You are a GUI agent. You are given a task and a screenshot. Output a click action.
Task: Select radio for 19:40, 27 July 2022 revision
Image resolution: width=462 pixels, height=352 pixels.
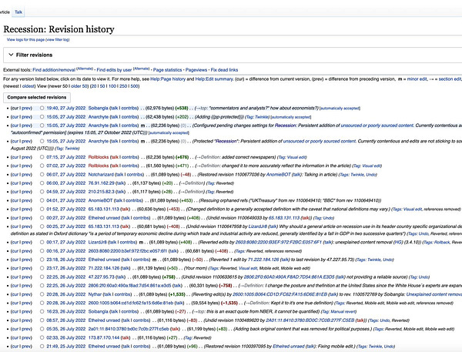[x=42, y=108]
